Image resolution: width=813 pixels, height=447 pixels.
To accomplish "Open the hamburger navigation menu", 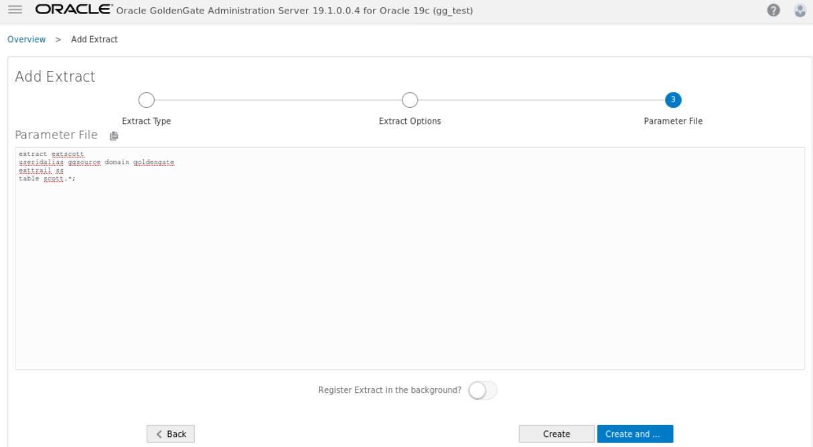I will click(x=15, y=10).
